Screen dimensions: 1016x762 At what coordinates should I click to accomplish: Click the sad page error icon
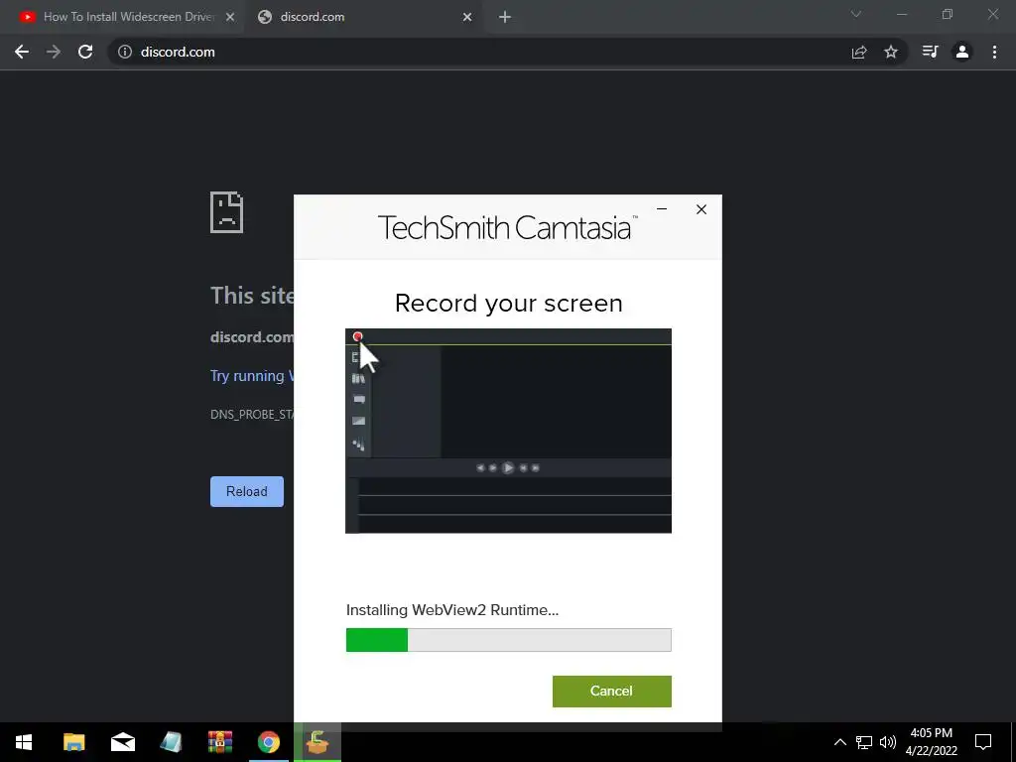pyautogui.click(x=226, y=212)
